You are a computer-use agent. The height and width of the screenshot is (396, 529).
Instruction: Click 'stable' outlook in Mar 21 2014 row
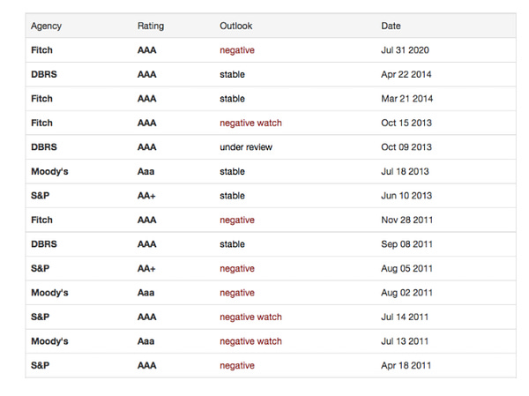[232, 99]
